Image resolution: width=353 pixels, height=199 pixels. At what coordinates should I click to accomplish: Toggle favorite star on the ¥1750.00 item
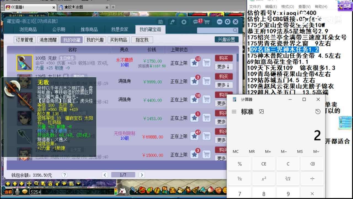pos(194,63)
